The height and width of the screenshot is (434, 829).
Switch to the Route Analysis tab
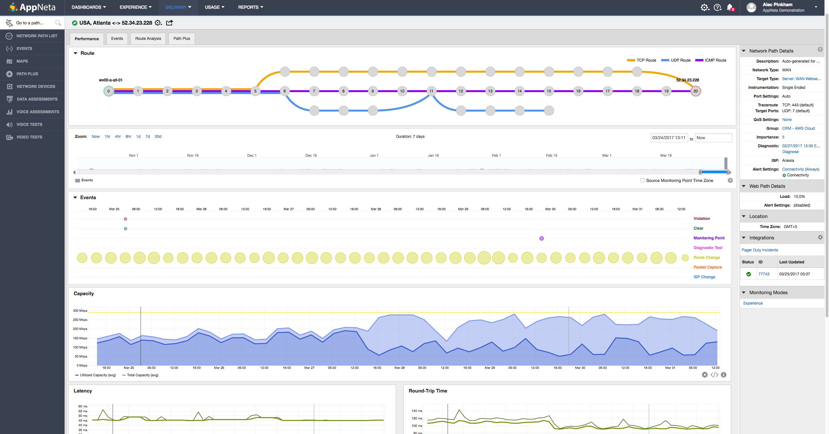[148, 39]
